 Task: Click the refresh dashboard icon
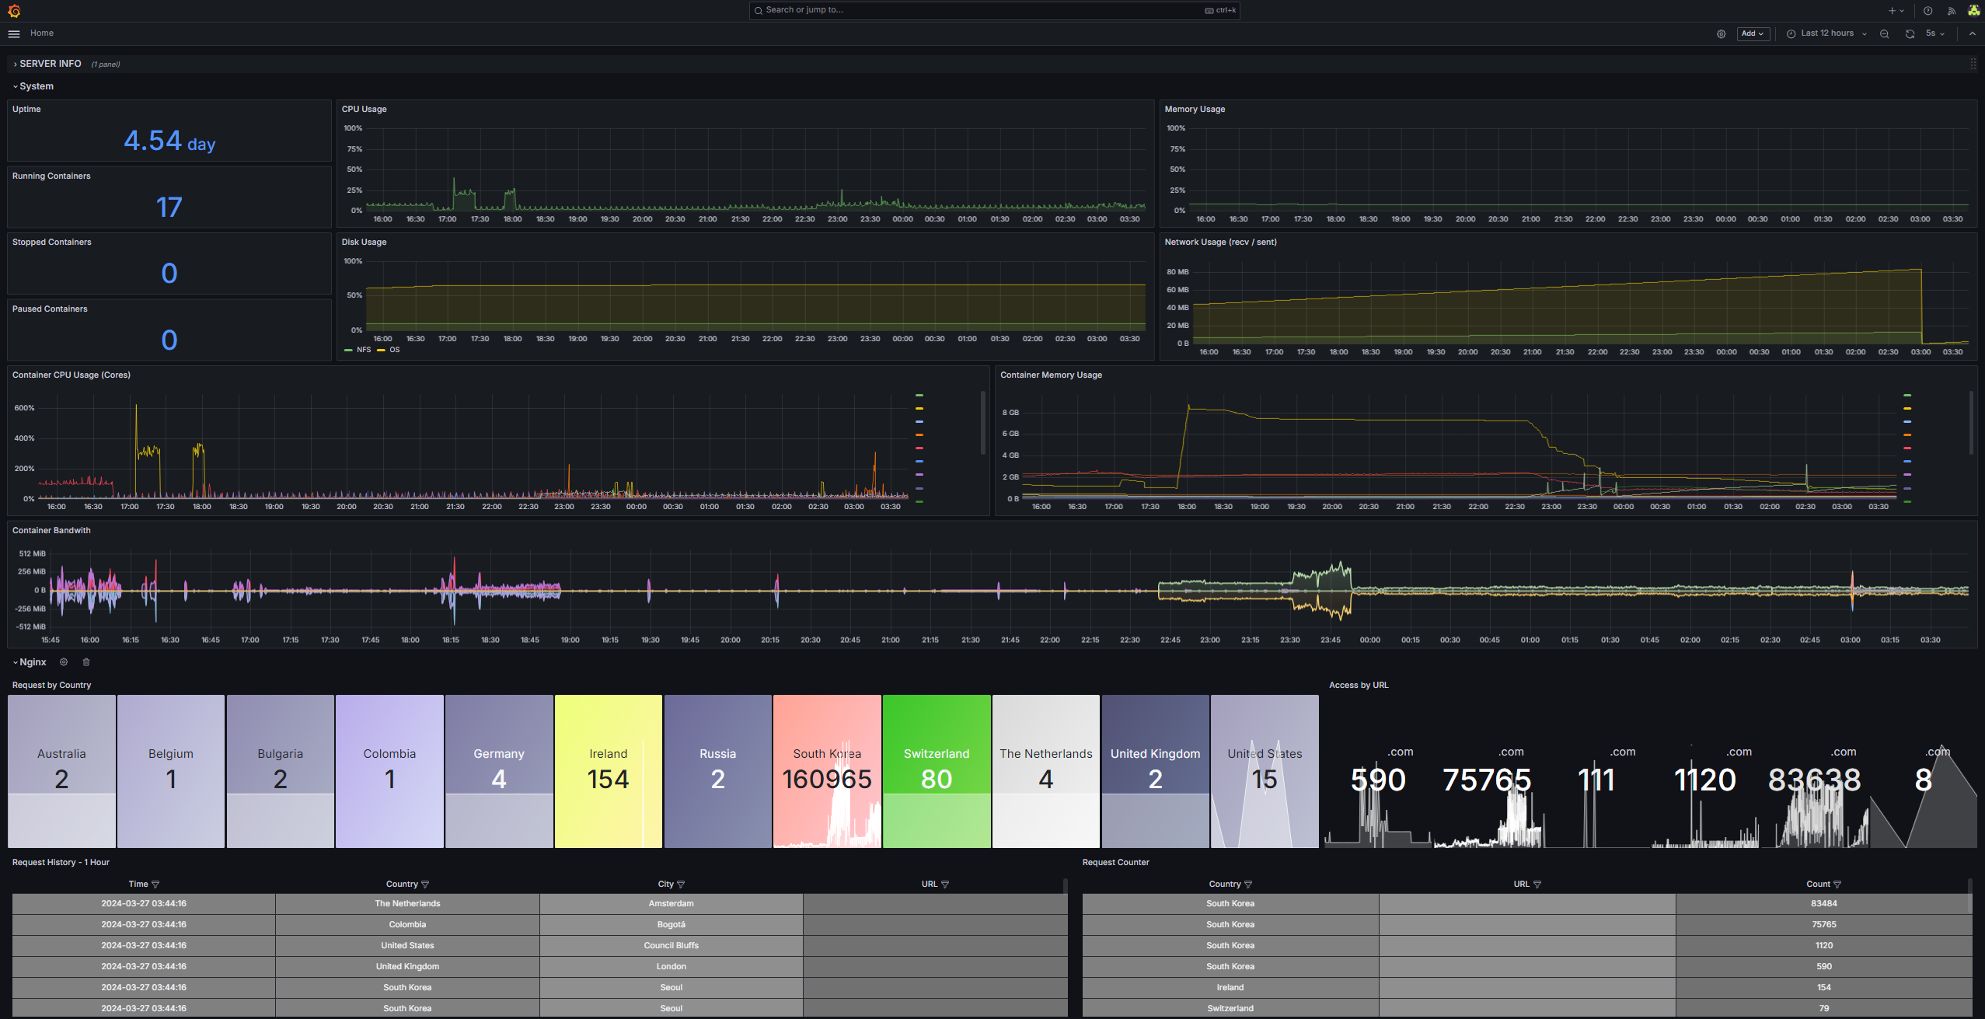(1910, 33)
